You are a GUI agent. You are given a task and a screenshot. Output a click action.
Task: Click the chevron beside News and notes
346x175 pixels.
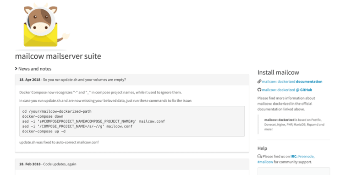(16, 69)
